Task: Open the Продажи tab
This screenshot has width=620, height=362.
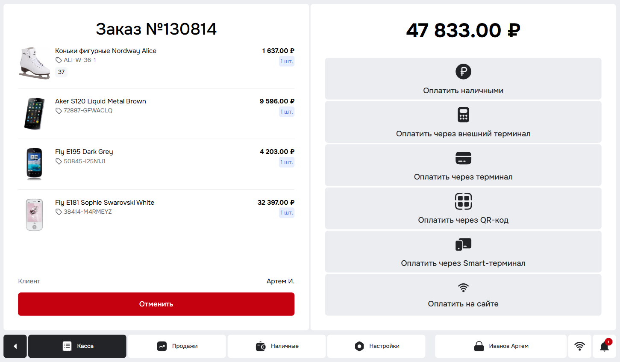Action: tap(177, 346)
